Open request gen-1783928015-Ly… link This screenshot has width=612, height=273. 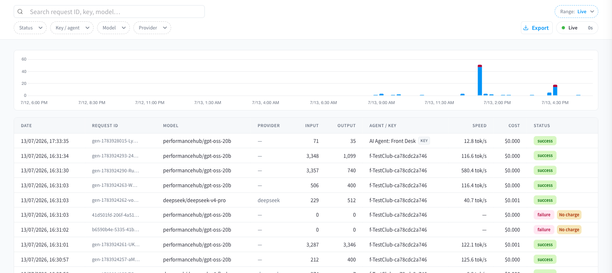coord(115,141)
